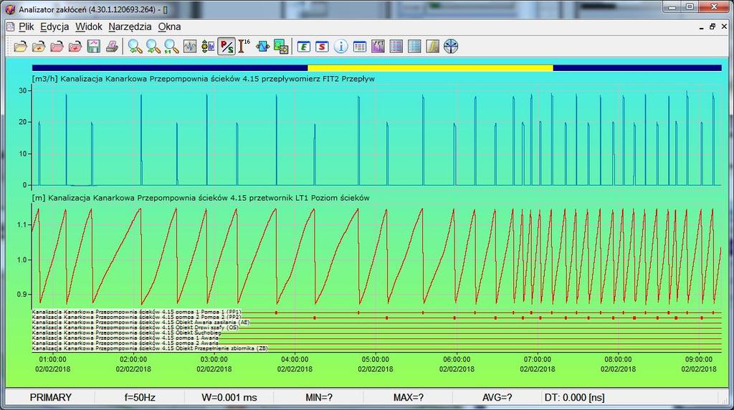
Task: Click the grid table icon left of formula icon
Action: pos(414,47)
